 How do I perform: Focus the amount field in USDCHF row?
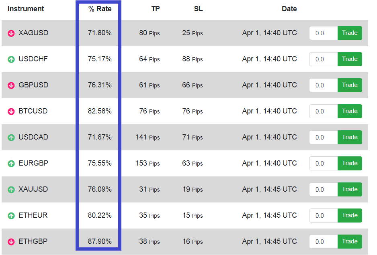click(324, 59)
